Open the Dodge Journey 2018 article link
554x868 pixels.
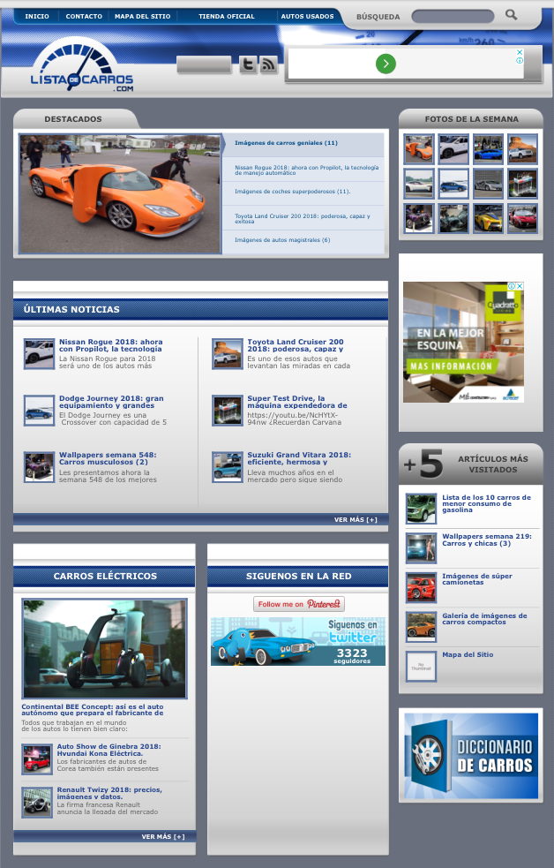pyautogui.click(x=111, y=403)
